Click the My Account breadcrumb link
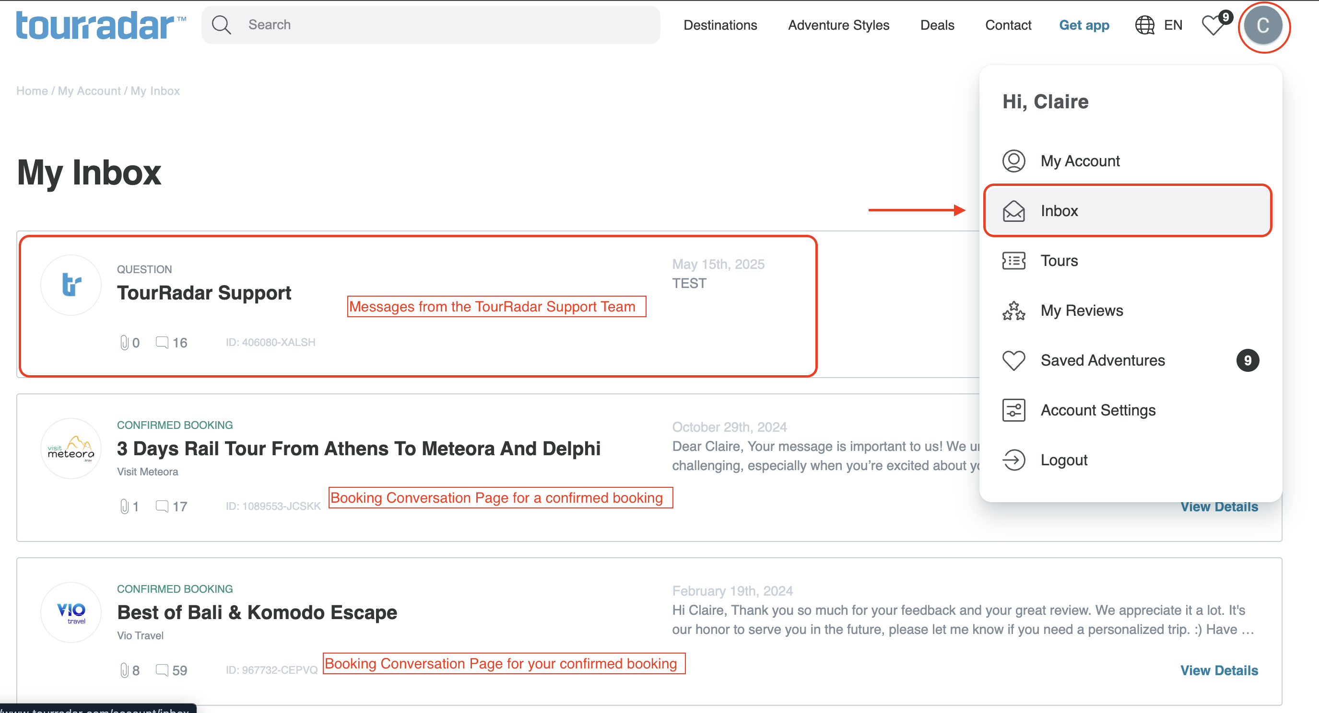1319x713 pixels. pos(89,91)
